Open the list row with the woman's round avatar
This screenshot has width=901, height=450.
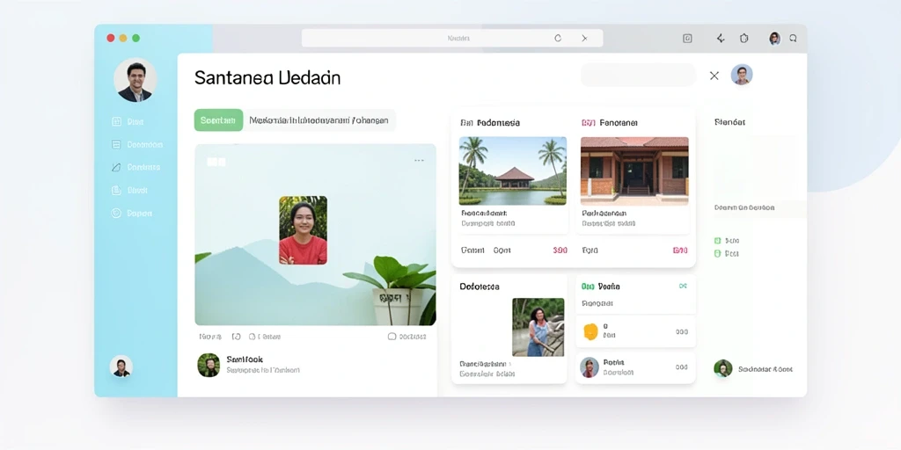click(635, 367)
